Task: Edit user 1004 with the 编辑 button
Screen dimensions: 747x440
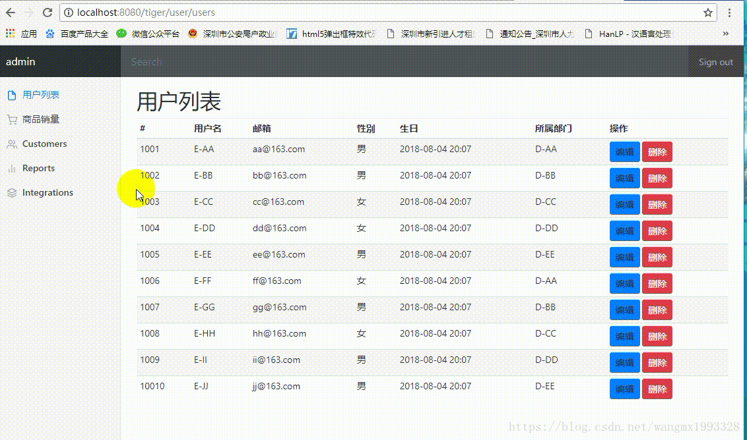Action: coord(624,231)
